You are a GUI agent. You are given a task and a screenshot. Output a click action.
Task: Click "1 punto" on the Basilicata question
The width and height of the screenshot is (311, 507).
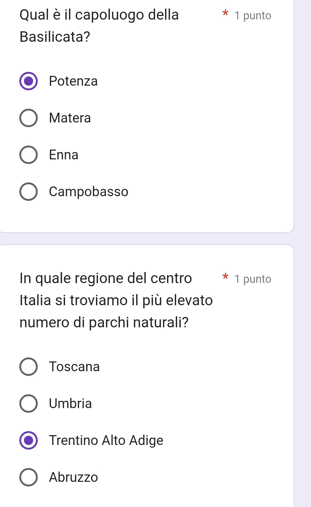pos(253,16)
